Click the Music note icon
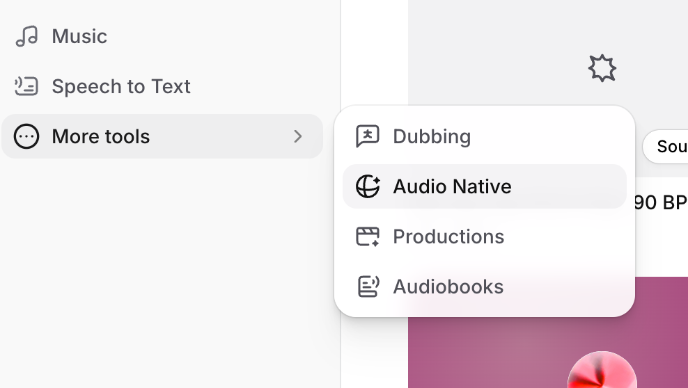The width and height of the screenshot is (688, 388). [26, 36]
